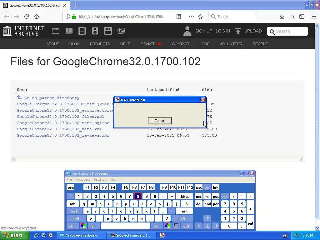Open Internet Explorer from quick launch
The width and height of the screenshot is (320, 240).
coord(36,235)
